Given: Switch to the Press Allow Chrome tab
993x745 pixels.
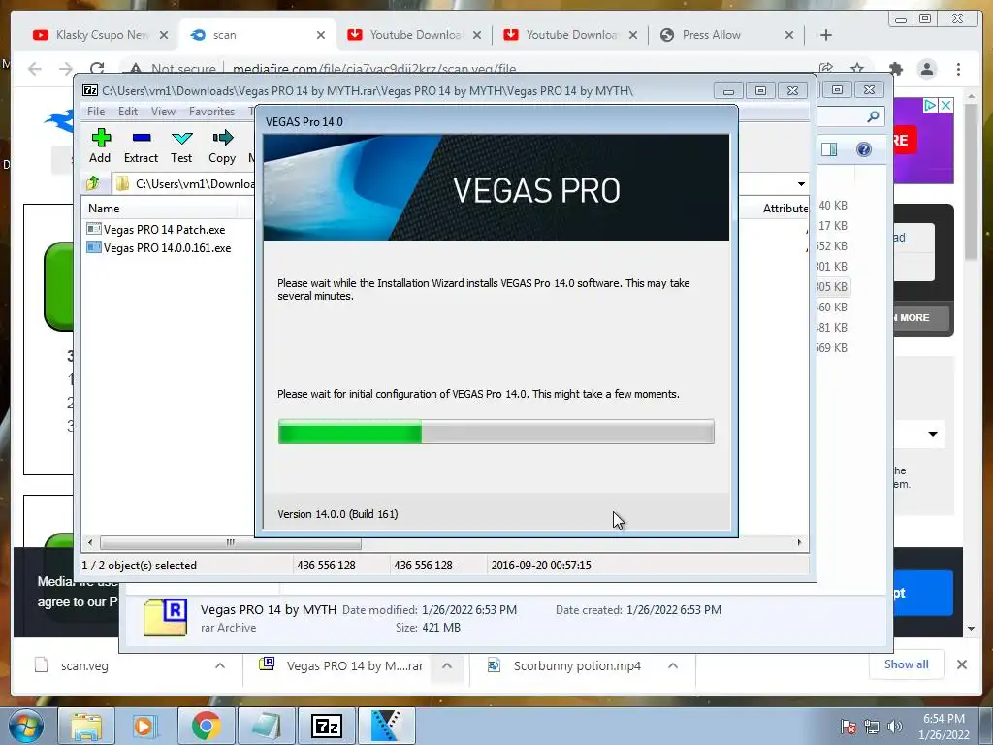Looking at the screenshot, I should point(711,35).
